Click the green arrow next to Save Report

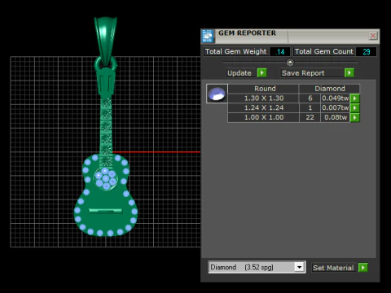click(x=349, y=72)
